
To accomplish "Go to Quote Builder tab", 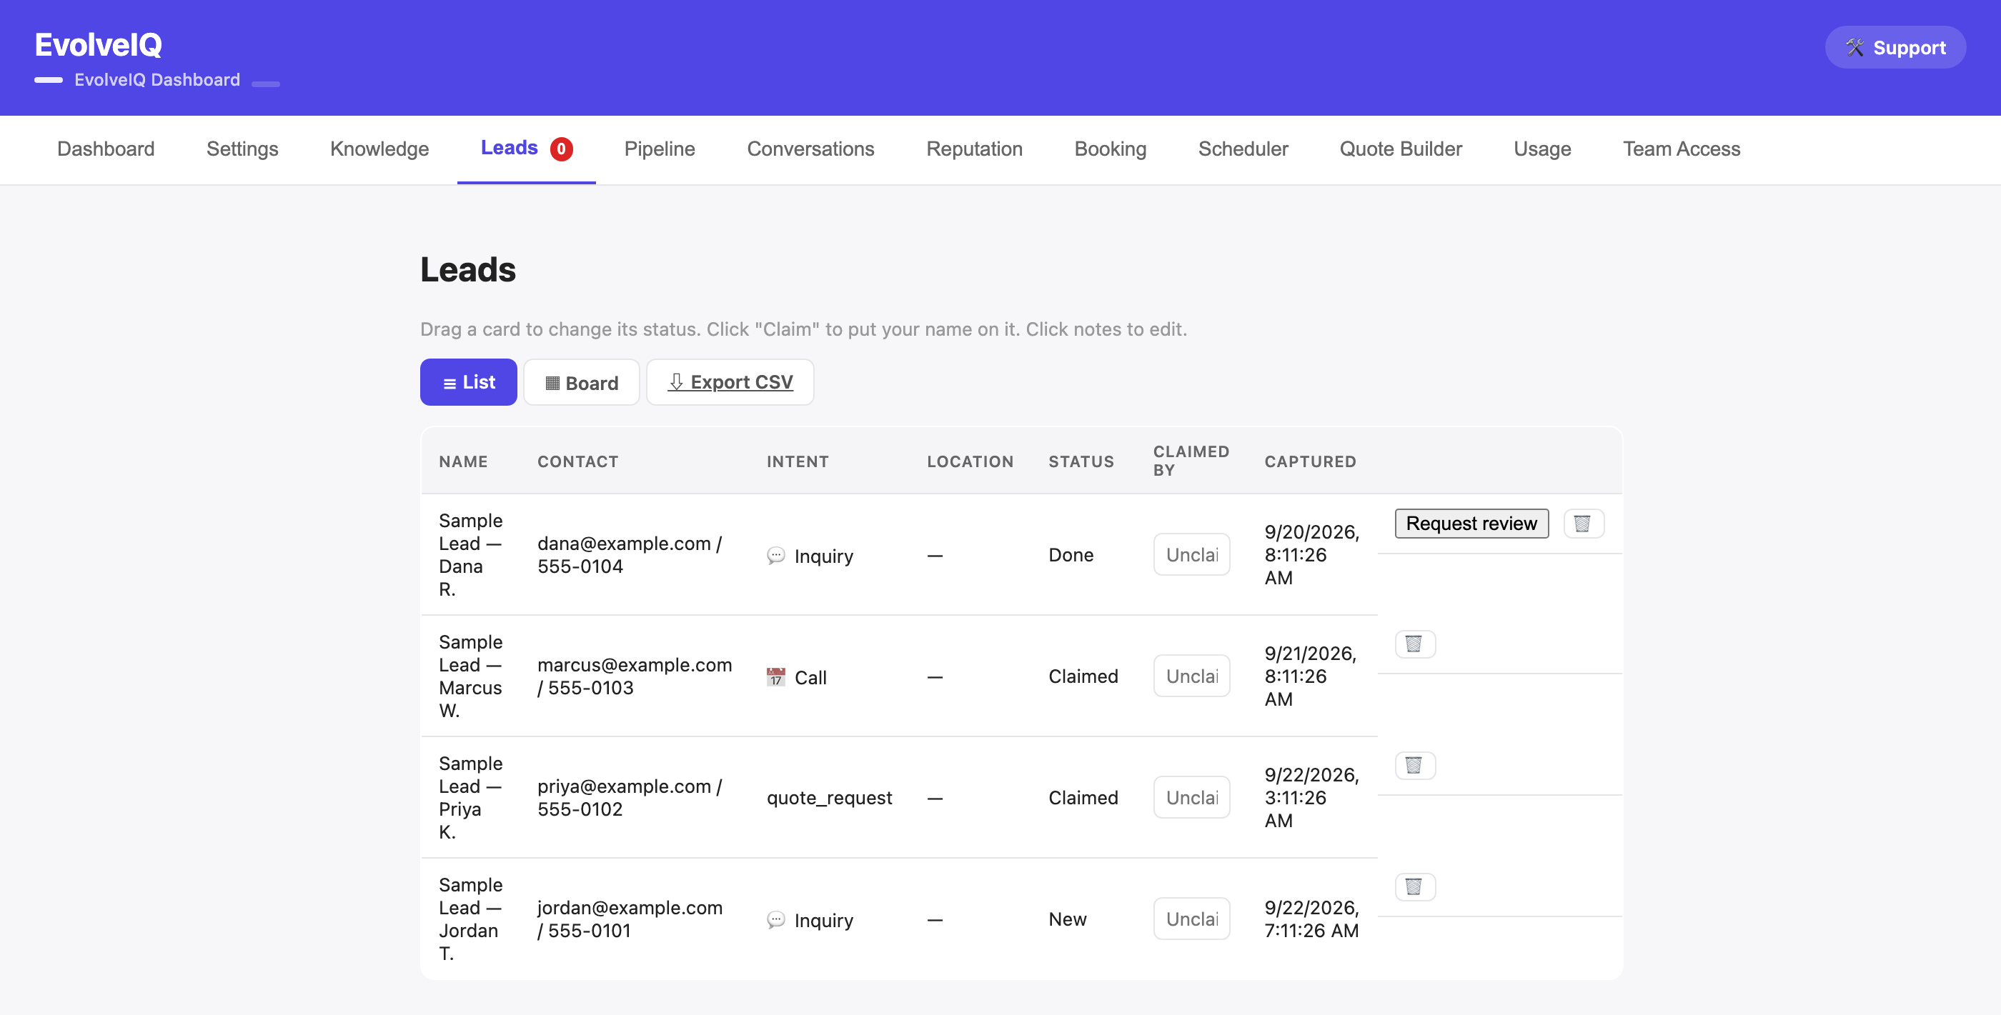I will click(1401, 149).
